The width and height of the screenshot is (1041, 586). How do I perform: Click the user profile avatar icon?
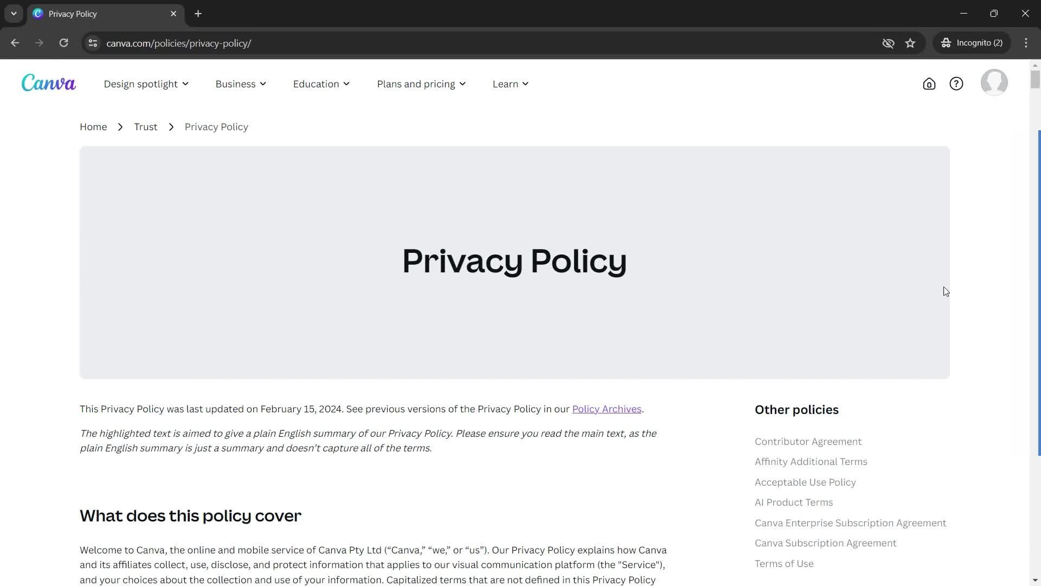[x=996, y=84]
